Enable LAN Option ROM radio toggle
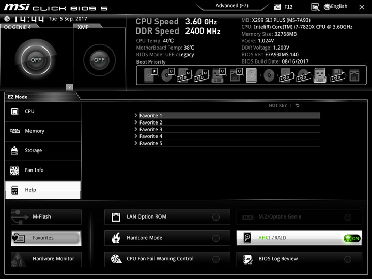Viewport: 372px width, 279px height. click(216, 217)
